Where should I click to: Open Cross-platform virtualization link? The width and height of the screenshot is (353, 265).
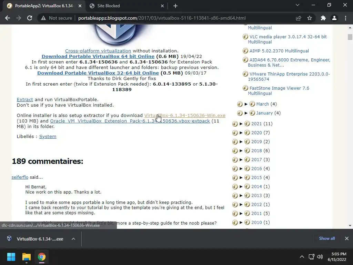(x=98, y=51)
